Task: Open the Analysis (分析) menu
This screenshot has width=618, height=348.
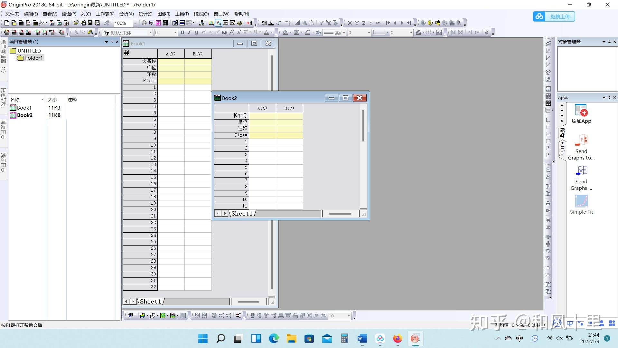Action: 126,14
